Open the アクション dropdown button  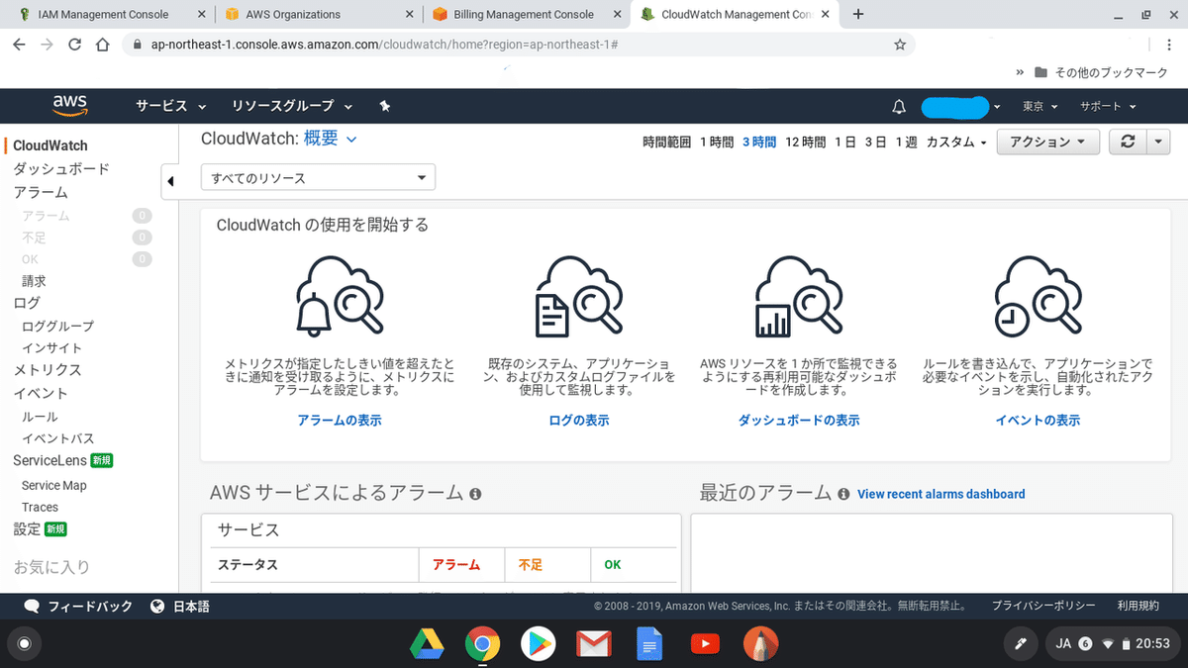1048,142
